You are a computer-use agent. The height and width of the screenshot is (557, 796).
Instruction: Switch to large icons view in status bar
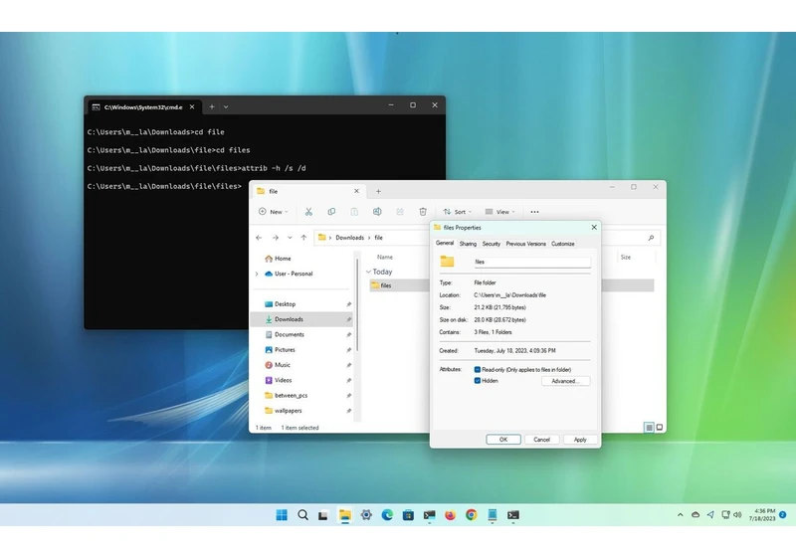[660, 428]
